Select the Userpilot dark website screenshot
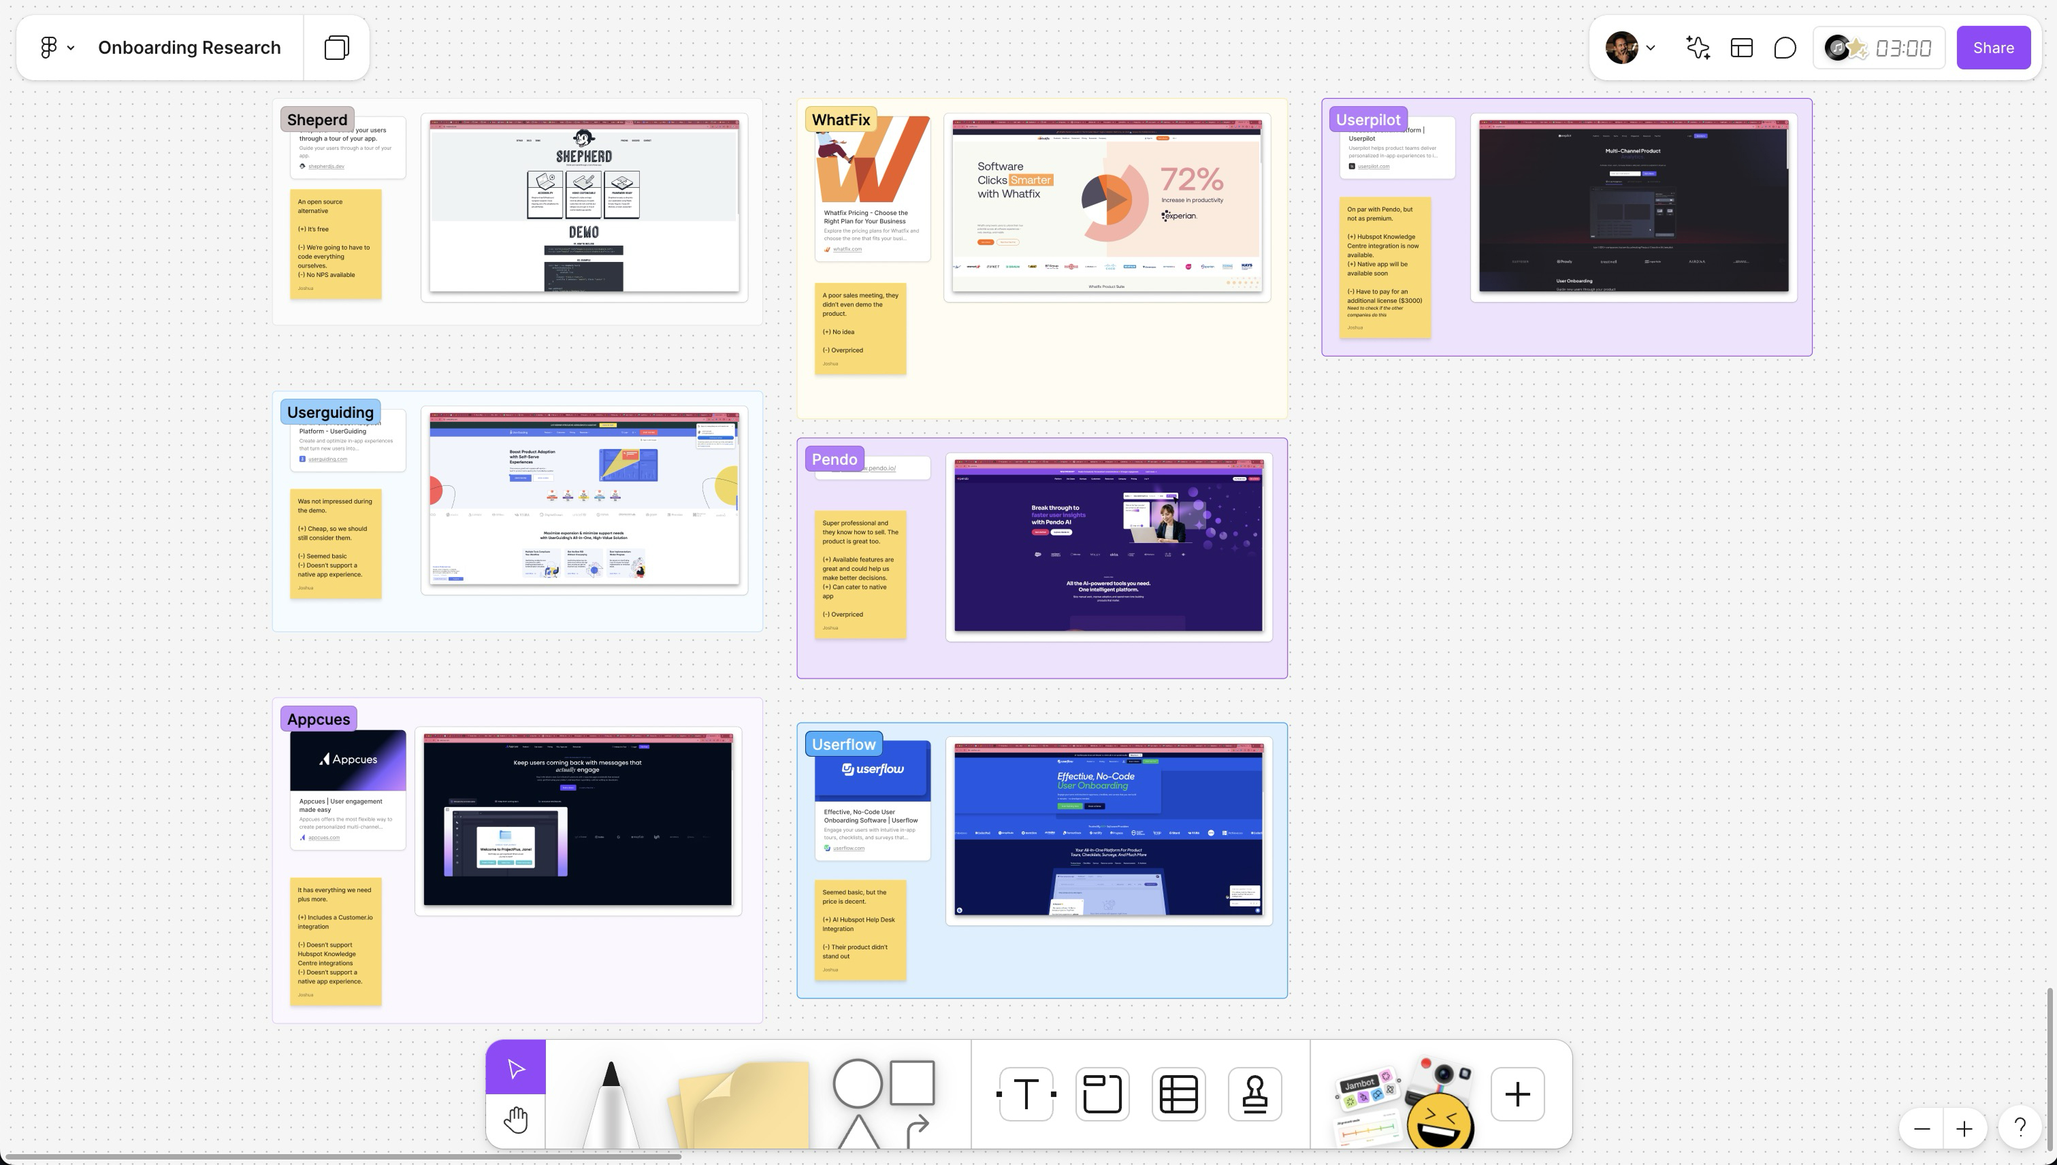The width and height of the screenshot is (2057, 1165). [1634, 206]
